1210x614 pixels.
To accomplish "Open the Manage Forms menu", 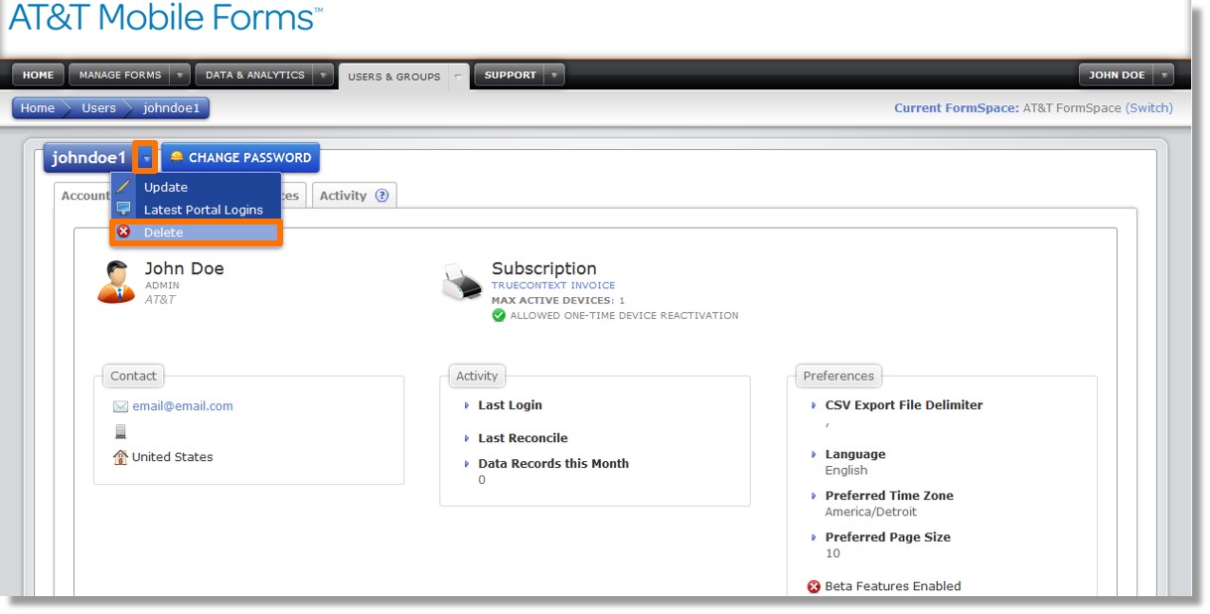I will [119, 75].
